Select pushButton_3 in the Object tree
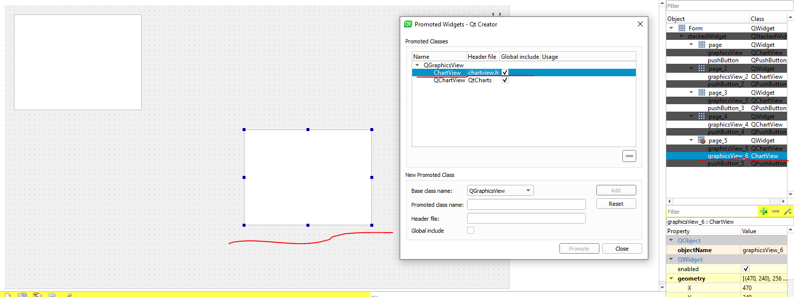Screen dimensions: 794x297 pos(727,108)
